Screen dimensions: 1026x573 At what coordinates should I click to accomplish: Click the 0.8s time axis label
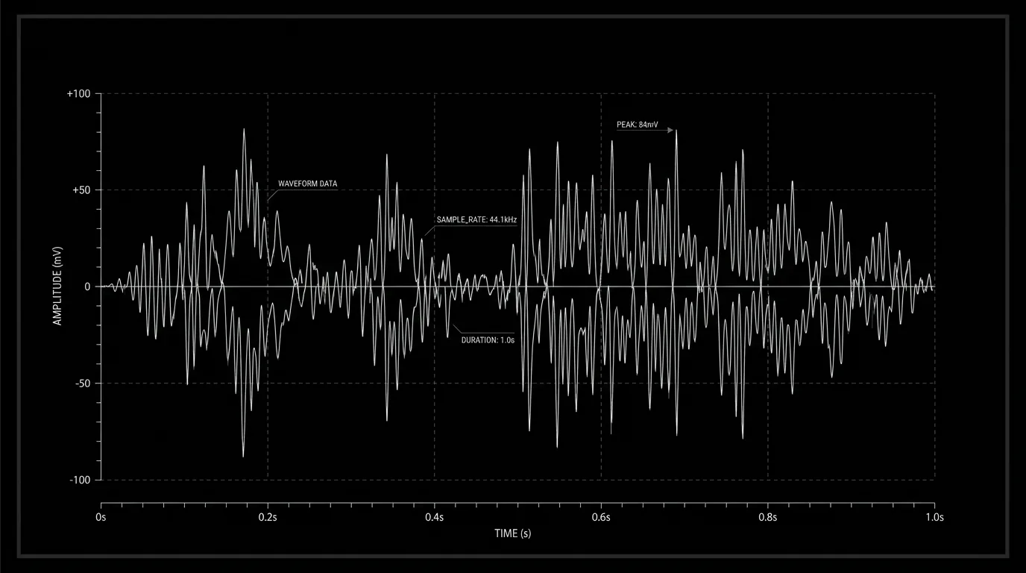[x=768, y=516]
